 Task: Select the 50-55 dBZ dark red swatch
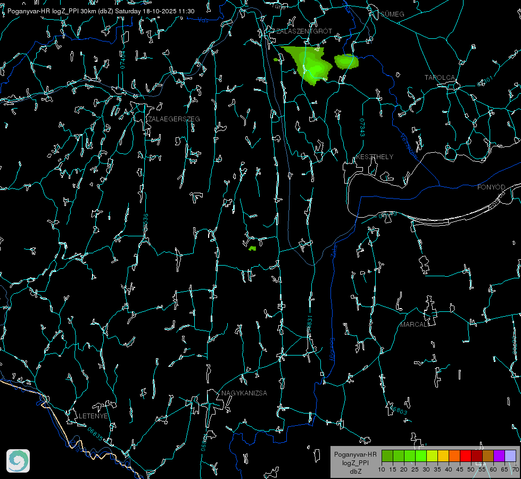pos(477,456)
